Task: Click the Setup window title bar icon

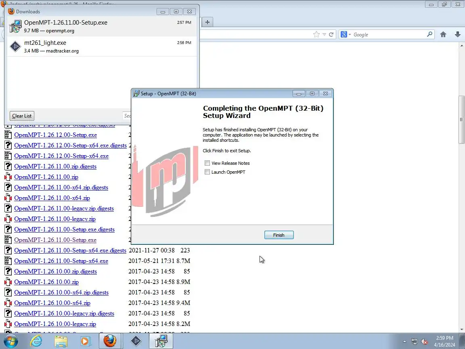Action: click(136, 93)
